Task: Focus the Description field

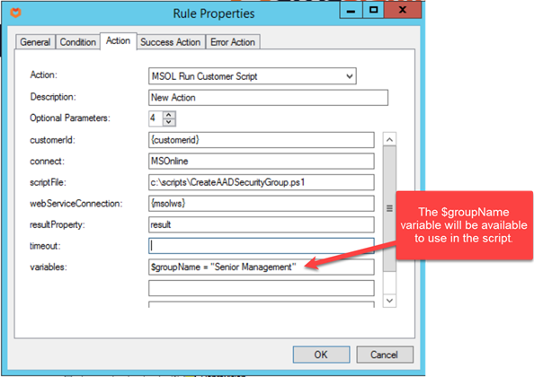Action: pos(268,98)
